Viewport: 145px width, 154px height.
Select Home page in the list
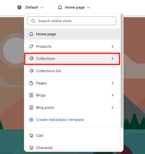[72, 34]
